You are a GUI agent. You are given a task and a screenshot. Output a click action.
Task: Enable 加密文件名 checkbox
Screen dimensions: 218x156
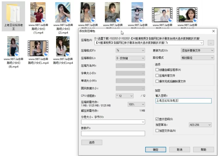157,131
